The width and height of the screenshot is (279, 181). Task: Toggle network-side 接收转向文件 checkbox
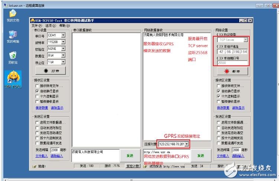click(218, 86)
